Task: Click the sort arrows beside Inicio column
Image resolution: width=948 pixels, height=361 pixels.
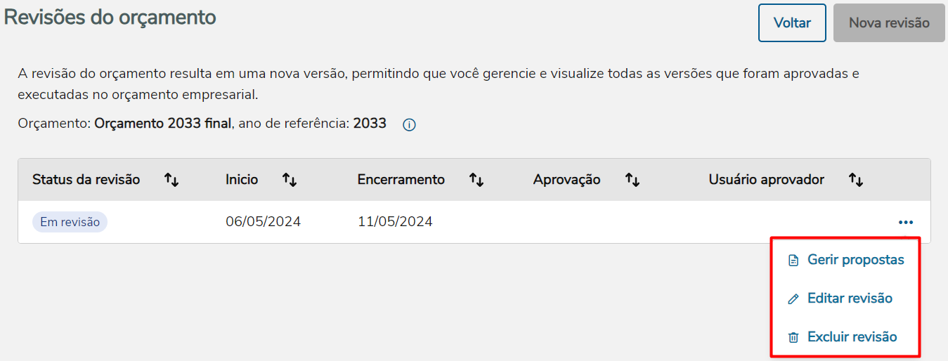Action: pyautogui.click(x=290, y=180)
